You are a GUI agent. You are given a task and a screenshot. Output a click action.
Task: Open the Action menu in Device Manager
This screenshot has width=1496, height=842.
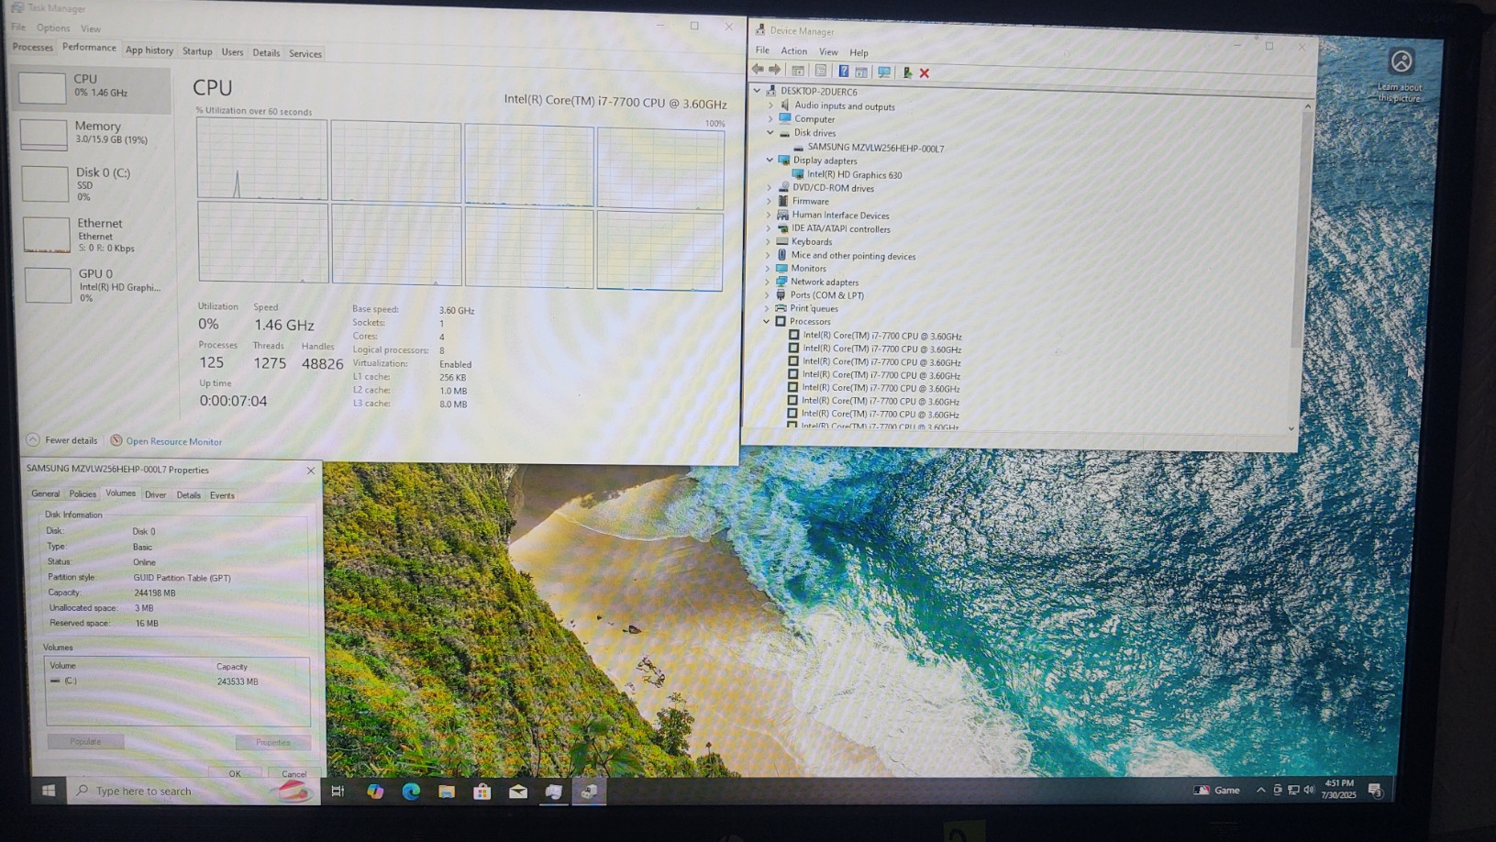click(793, 51)
